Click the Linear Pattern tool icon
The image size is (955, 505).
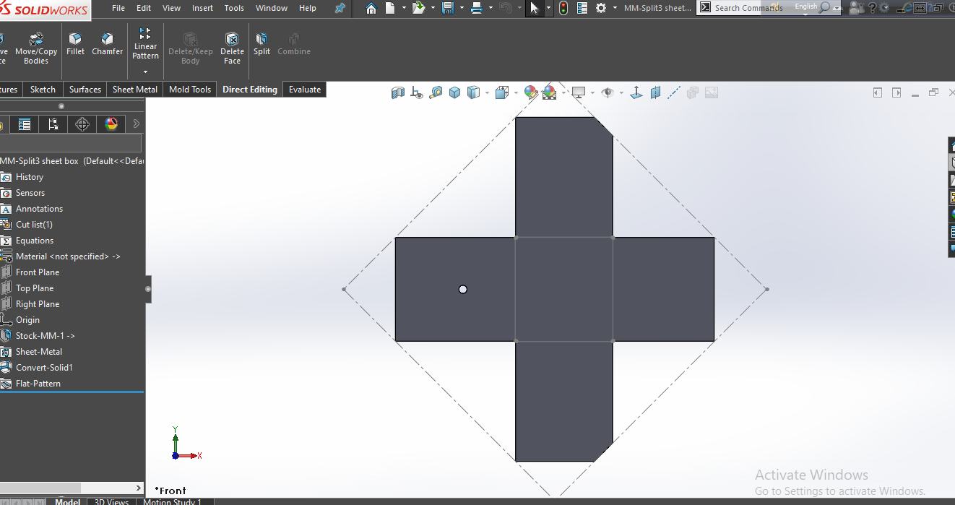coord(145,34)
